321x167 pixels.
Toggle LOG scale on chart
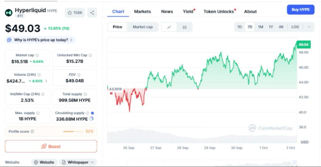[x=295, y=27]
